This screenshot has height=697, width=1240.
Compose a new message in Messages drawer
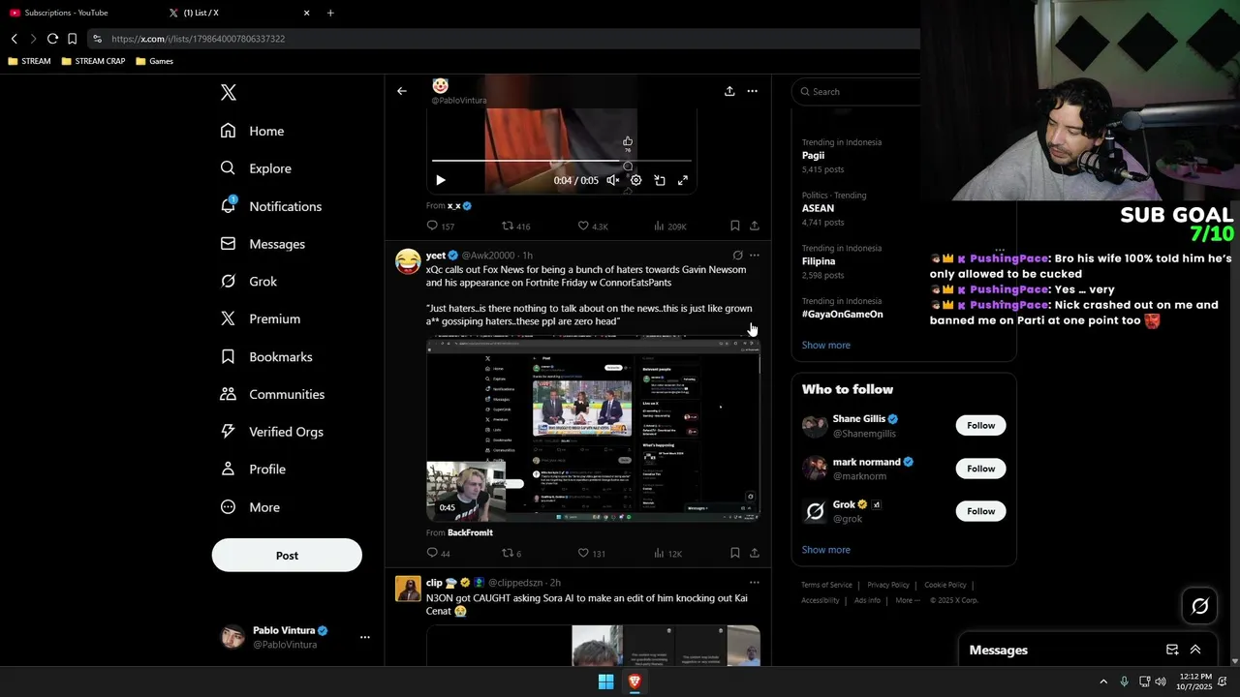point(1172,650)
